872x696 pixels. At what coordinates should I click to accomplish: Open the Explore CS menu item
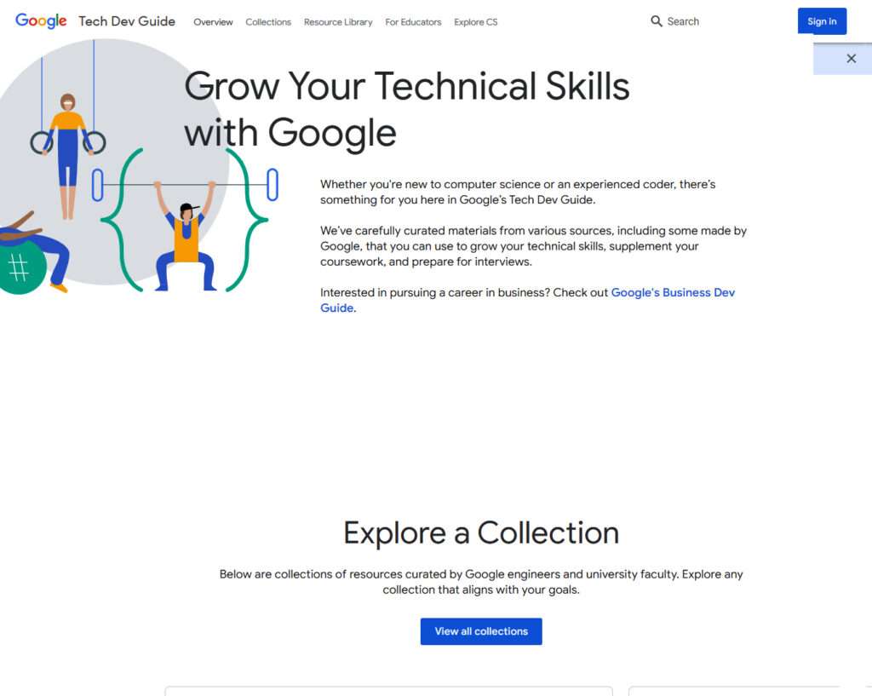pos(475,23)
